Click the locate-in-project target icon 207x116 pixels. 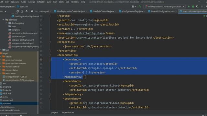click(x=17, y=11)
